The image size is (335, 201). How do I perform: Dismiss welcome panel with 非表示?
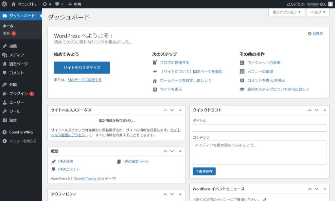[315, 34]
